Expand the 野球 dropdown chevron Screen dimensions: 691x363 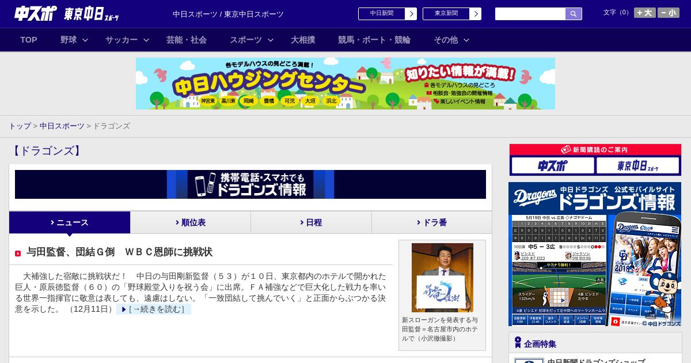point(85,40)
